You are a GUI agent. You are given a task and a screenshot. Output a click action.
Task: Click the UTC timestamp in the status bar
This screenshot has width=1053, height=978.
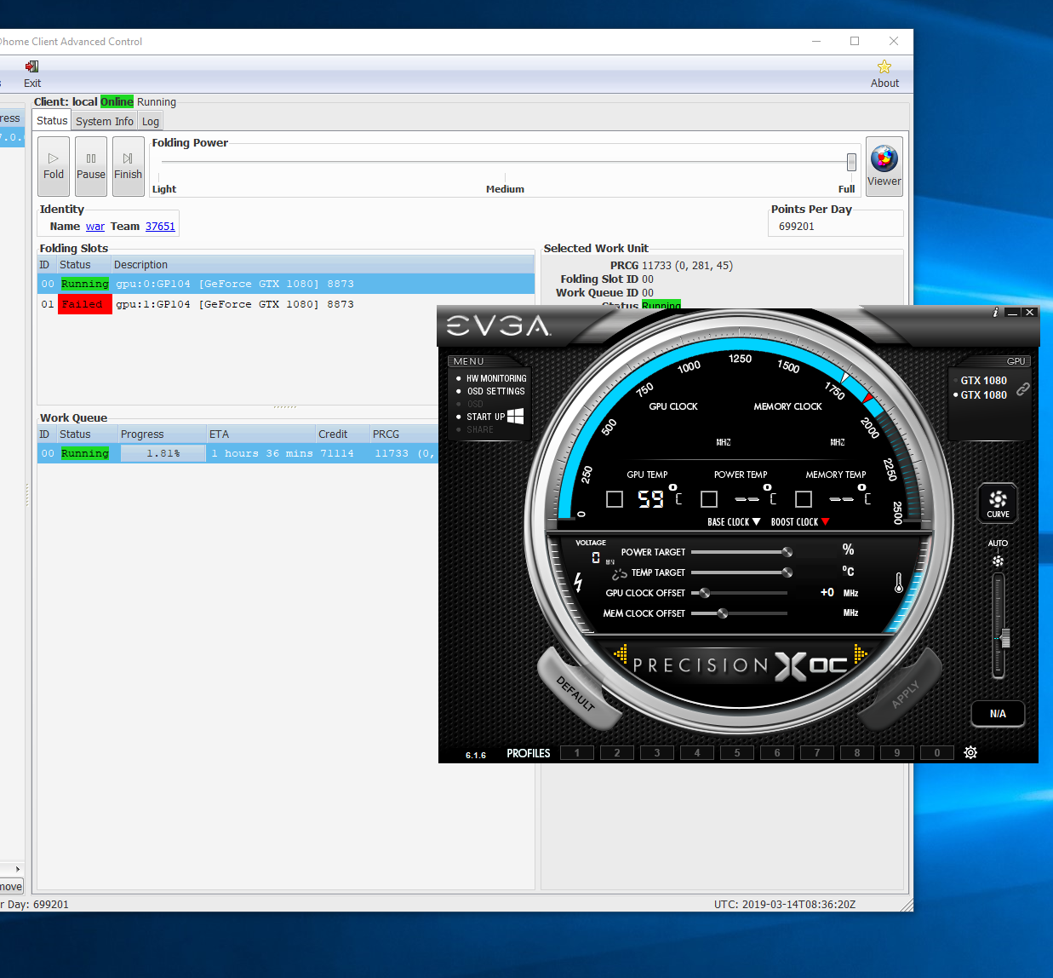[x=785, y=905]
